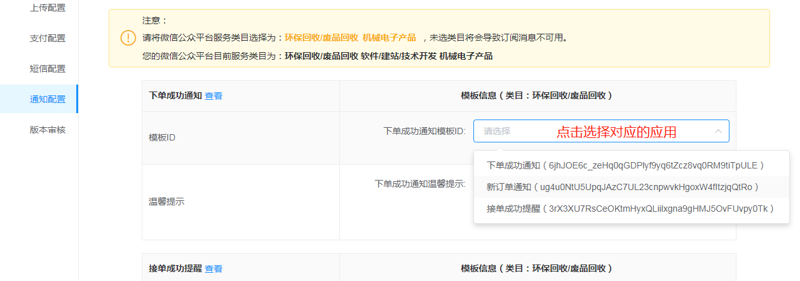Click 查看 link beside 下单成功通知
Image resolution: width=800 pixels, height=281 pixels.
214,96
